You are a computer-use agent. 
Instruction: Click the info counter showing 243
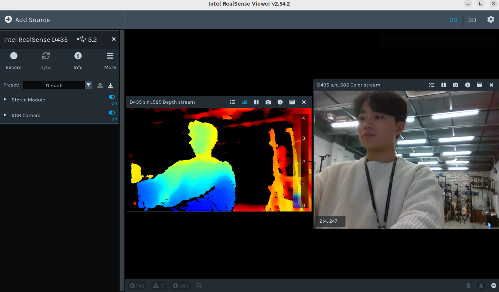(180, 286)
